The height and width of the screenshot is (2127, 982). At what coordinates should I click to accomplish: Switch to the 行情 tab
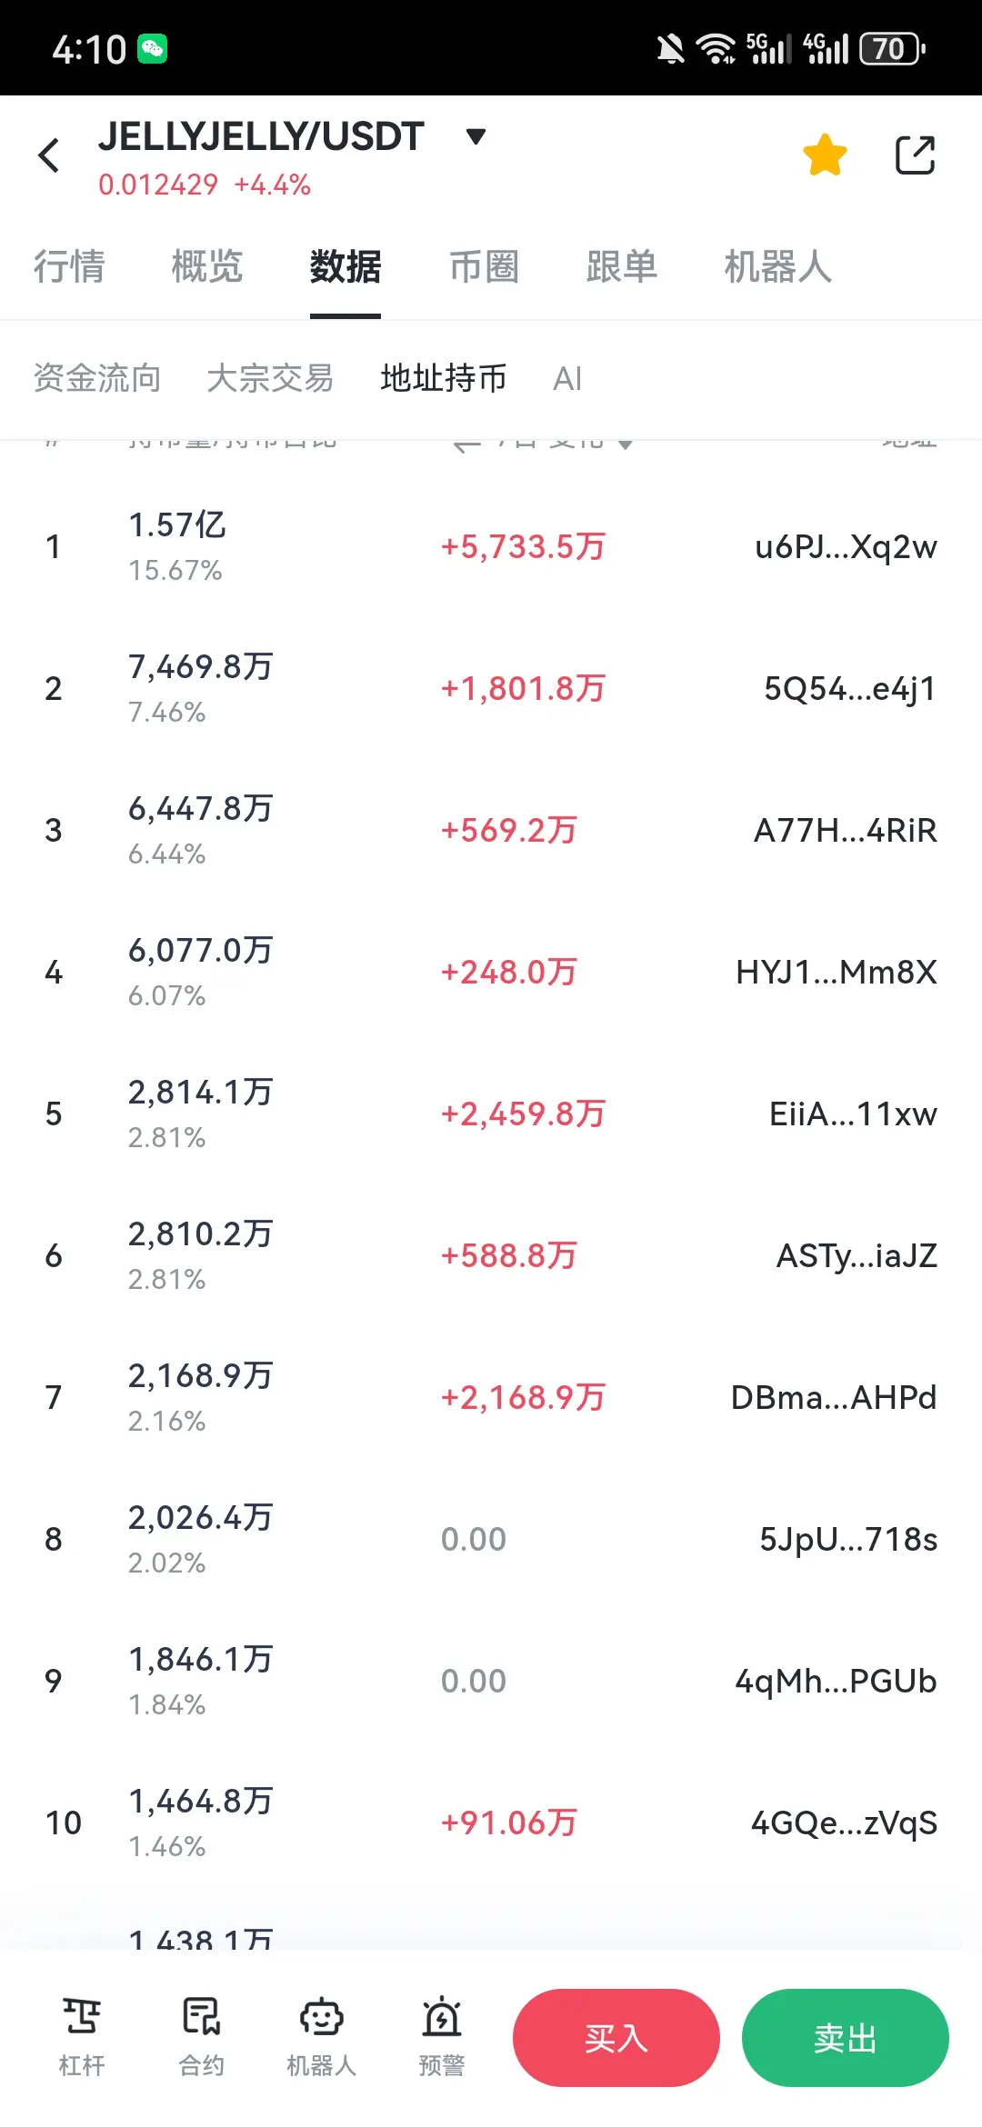(x=69, y=267)
